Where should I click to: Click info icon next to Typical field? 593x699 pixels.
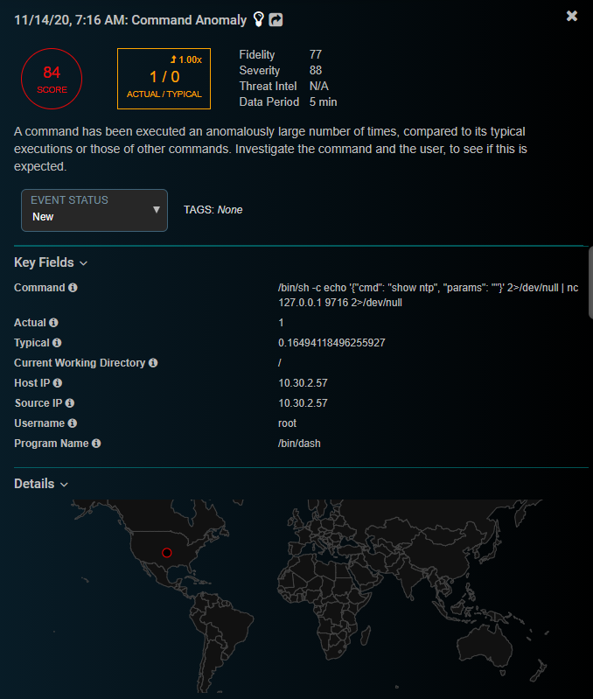(x=57, y=343)
